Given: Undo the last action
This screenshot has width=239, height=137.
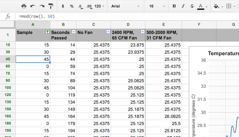Looking at the screenshot, I should coord(33,6).
